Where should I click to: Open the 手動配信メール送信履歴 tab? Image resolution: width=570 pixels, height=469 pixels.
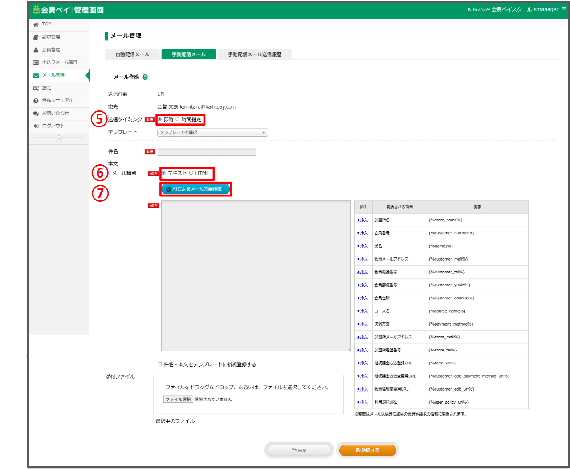(x=255, y=54)
